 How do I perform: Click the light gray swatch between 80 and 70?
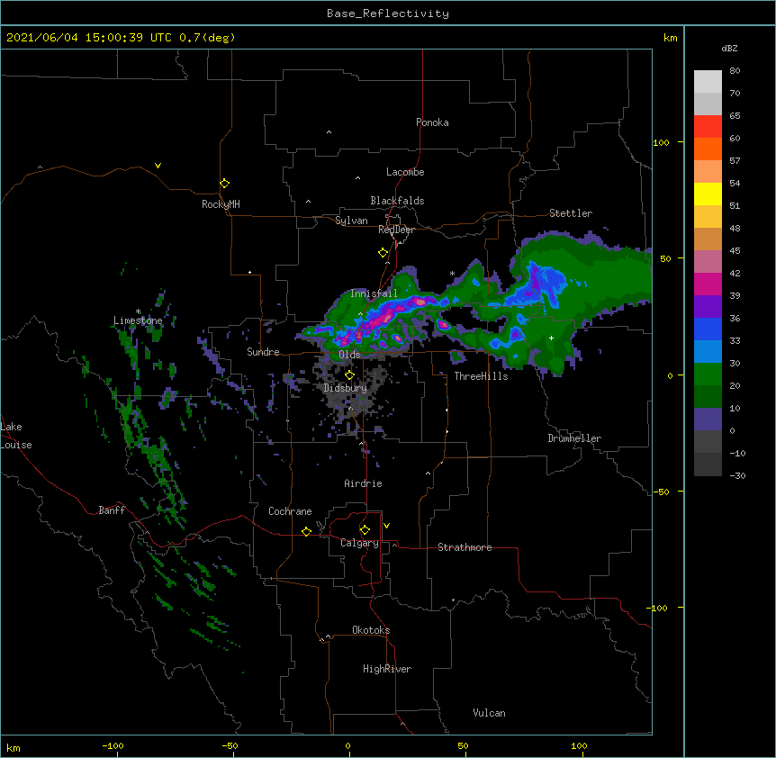708,81
